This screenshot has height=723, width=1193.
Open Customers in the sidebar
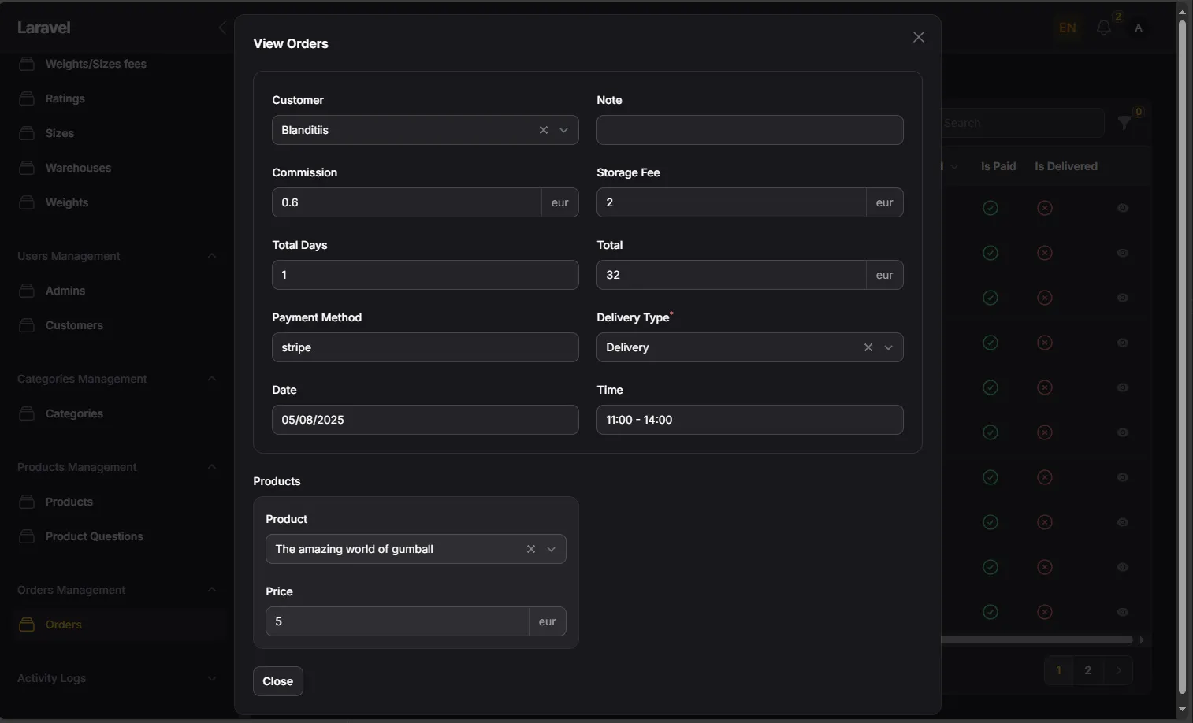click(74, 325)
